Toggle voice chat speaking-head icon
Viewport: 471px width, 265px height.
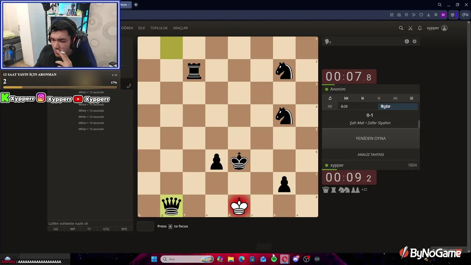(x=328, y=42)
